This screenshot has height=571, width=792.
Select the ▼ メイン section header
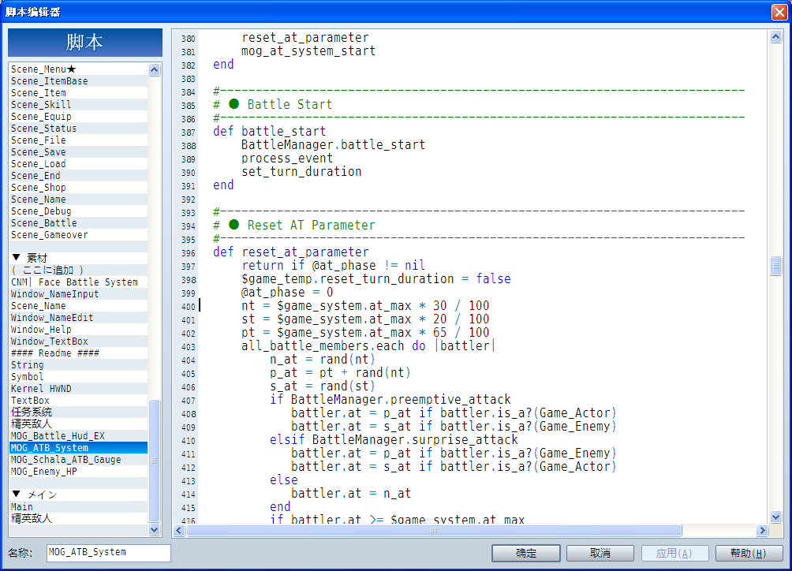tap(79, 494)
